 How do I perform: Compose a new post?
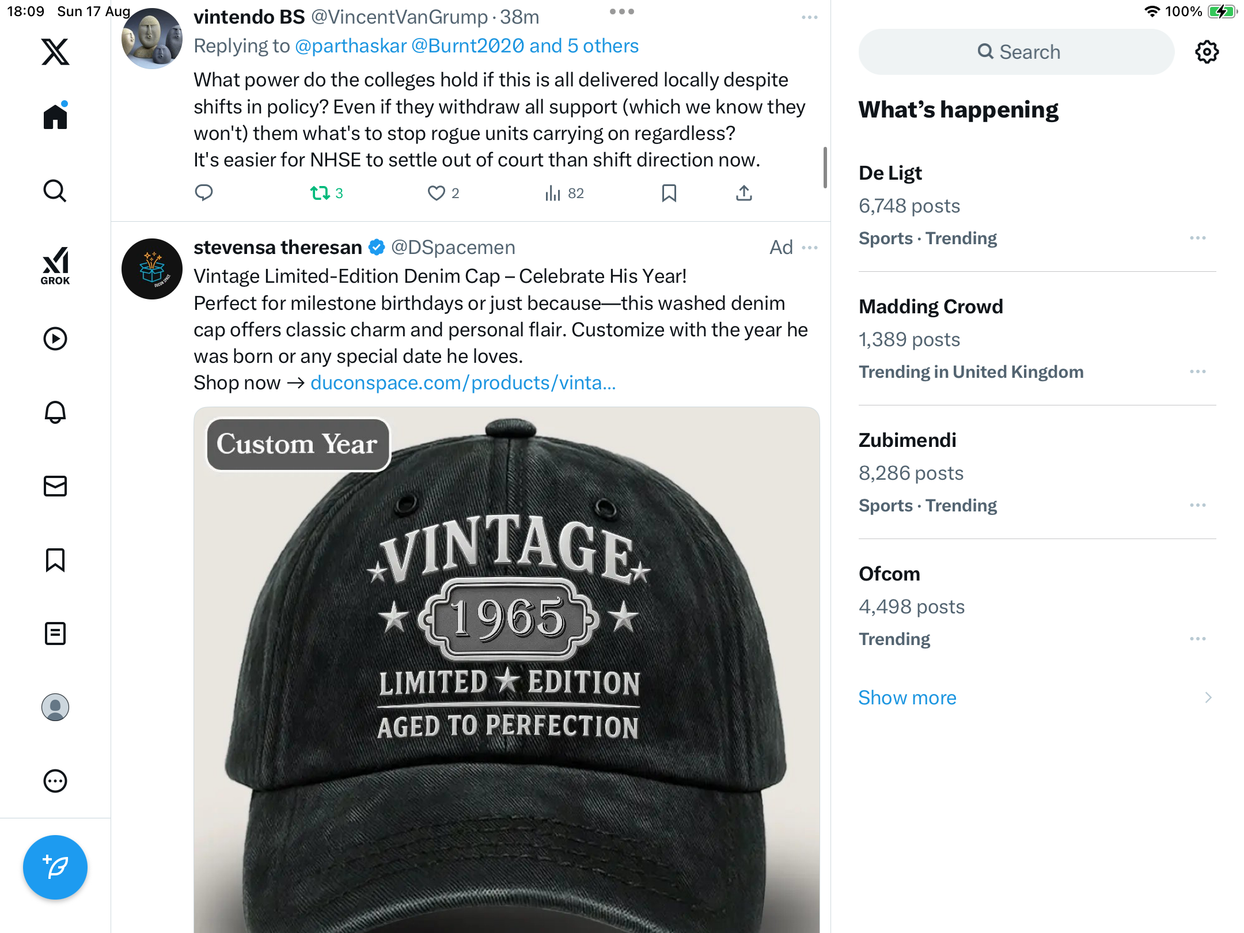(55, 867)
